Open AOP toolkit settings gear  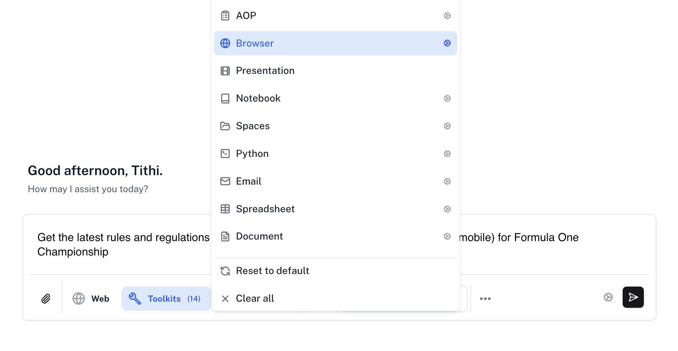[447, 16]
